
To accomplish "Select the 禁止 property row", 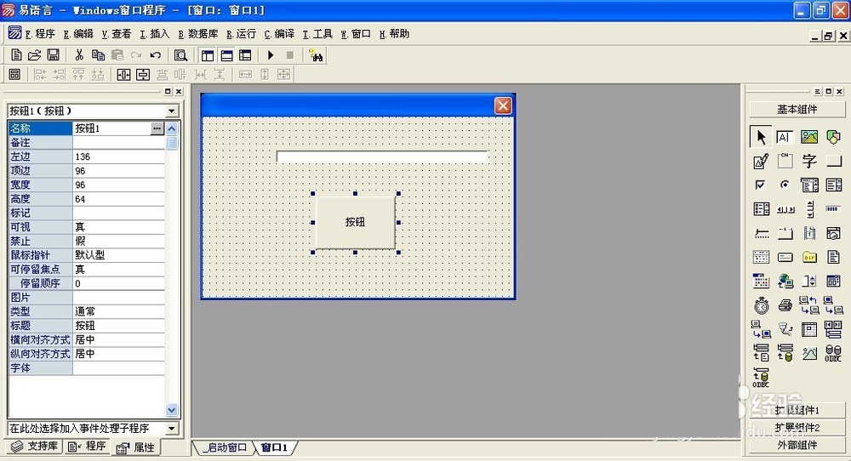I will pyautogui.click(x=86, y=242).
